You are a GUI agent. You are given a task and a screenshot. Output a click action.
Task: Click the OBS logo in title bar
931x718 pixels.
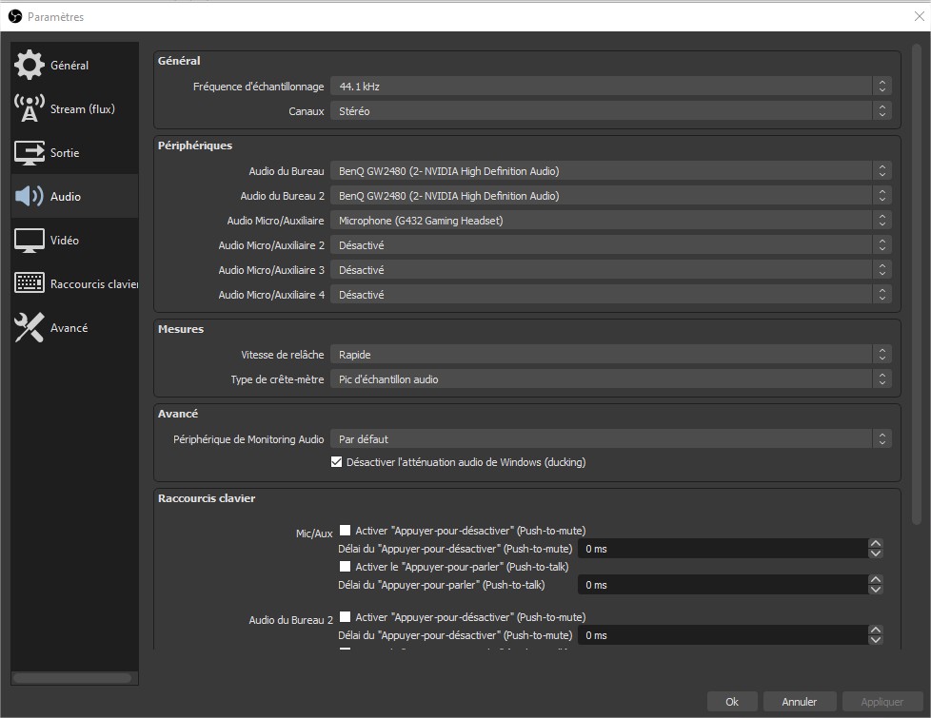15,16
